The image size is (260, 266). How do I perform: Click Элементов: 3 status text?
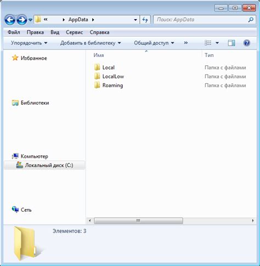[x=70, y=231]
